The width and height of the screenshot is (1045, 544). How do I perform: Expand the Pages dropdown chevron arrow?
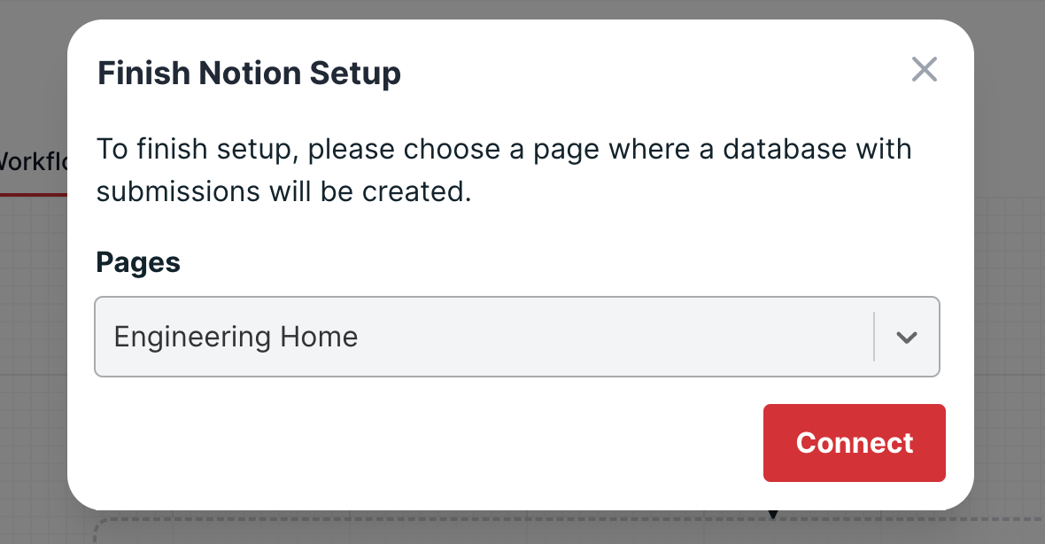coord(906,338)
